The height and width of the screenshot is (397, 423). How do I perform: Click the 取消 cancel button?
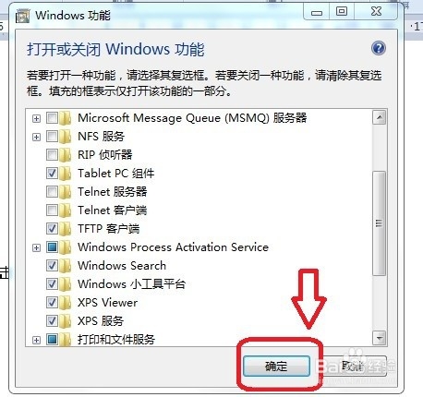point(352,367)
